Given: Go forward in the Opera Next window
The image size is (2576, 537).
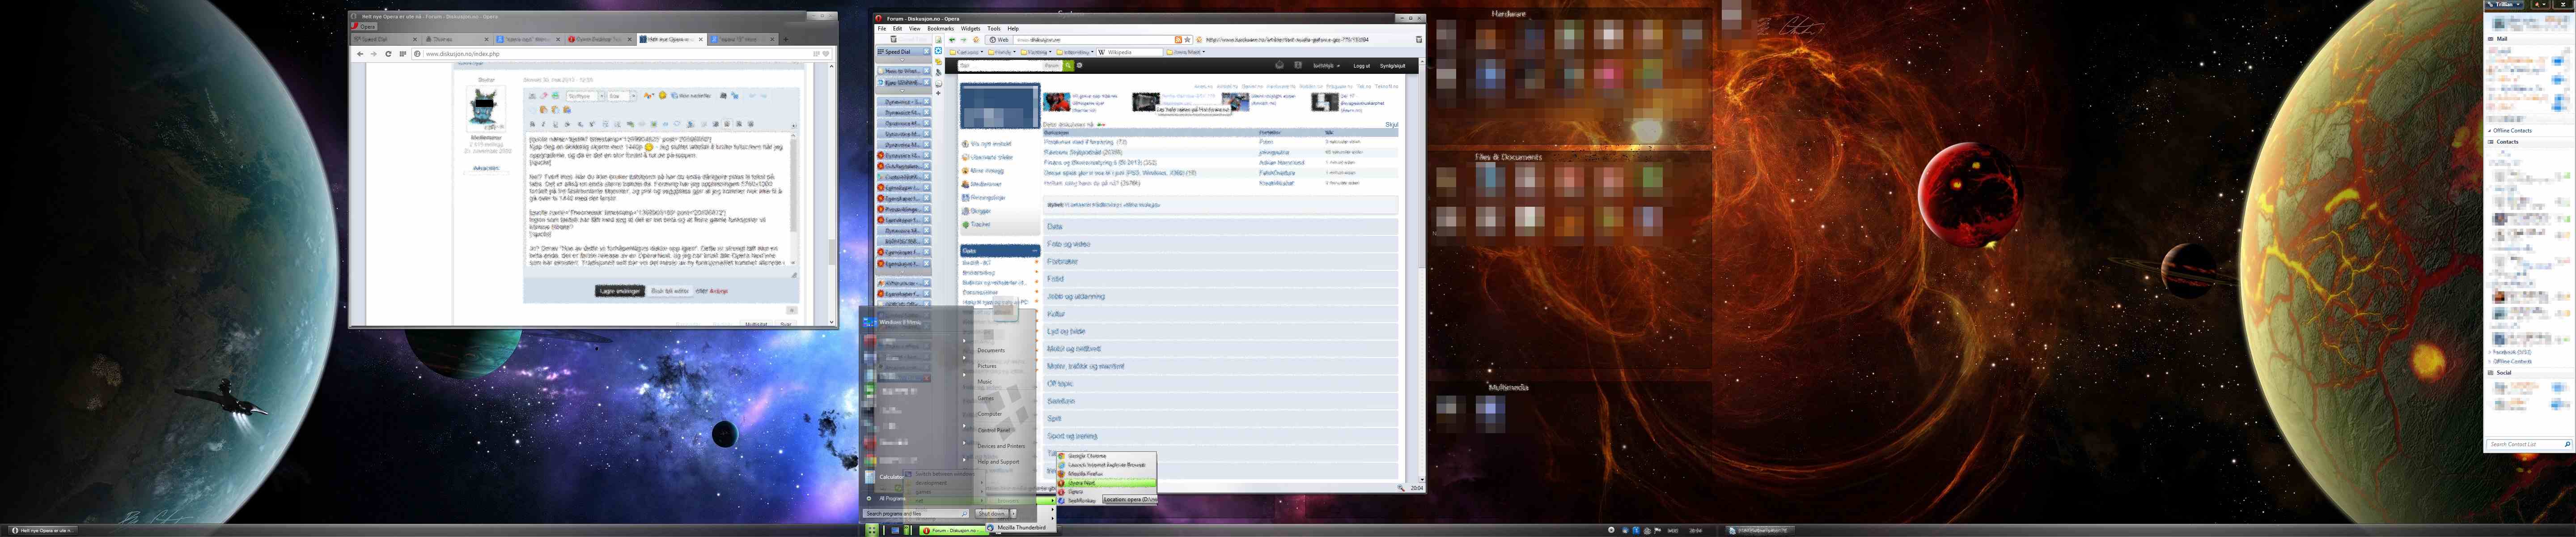Looking at the screenshot, I should [x=374, y=54].
